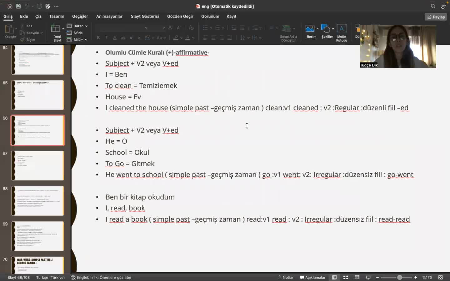
Task: Open the collaboration people icon
Action: (443, 6)
